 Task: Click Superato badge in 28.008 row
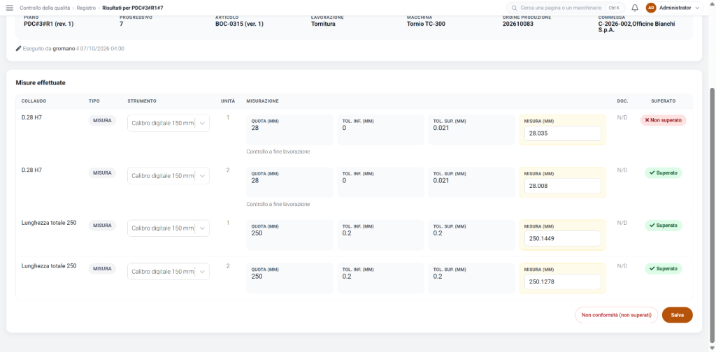click(x=663, y=173)
